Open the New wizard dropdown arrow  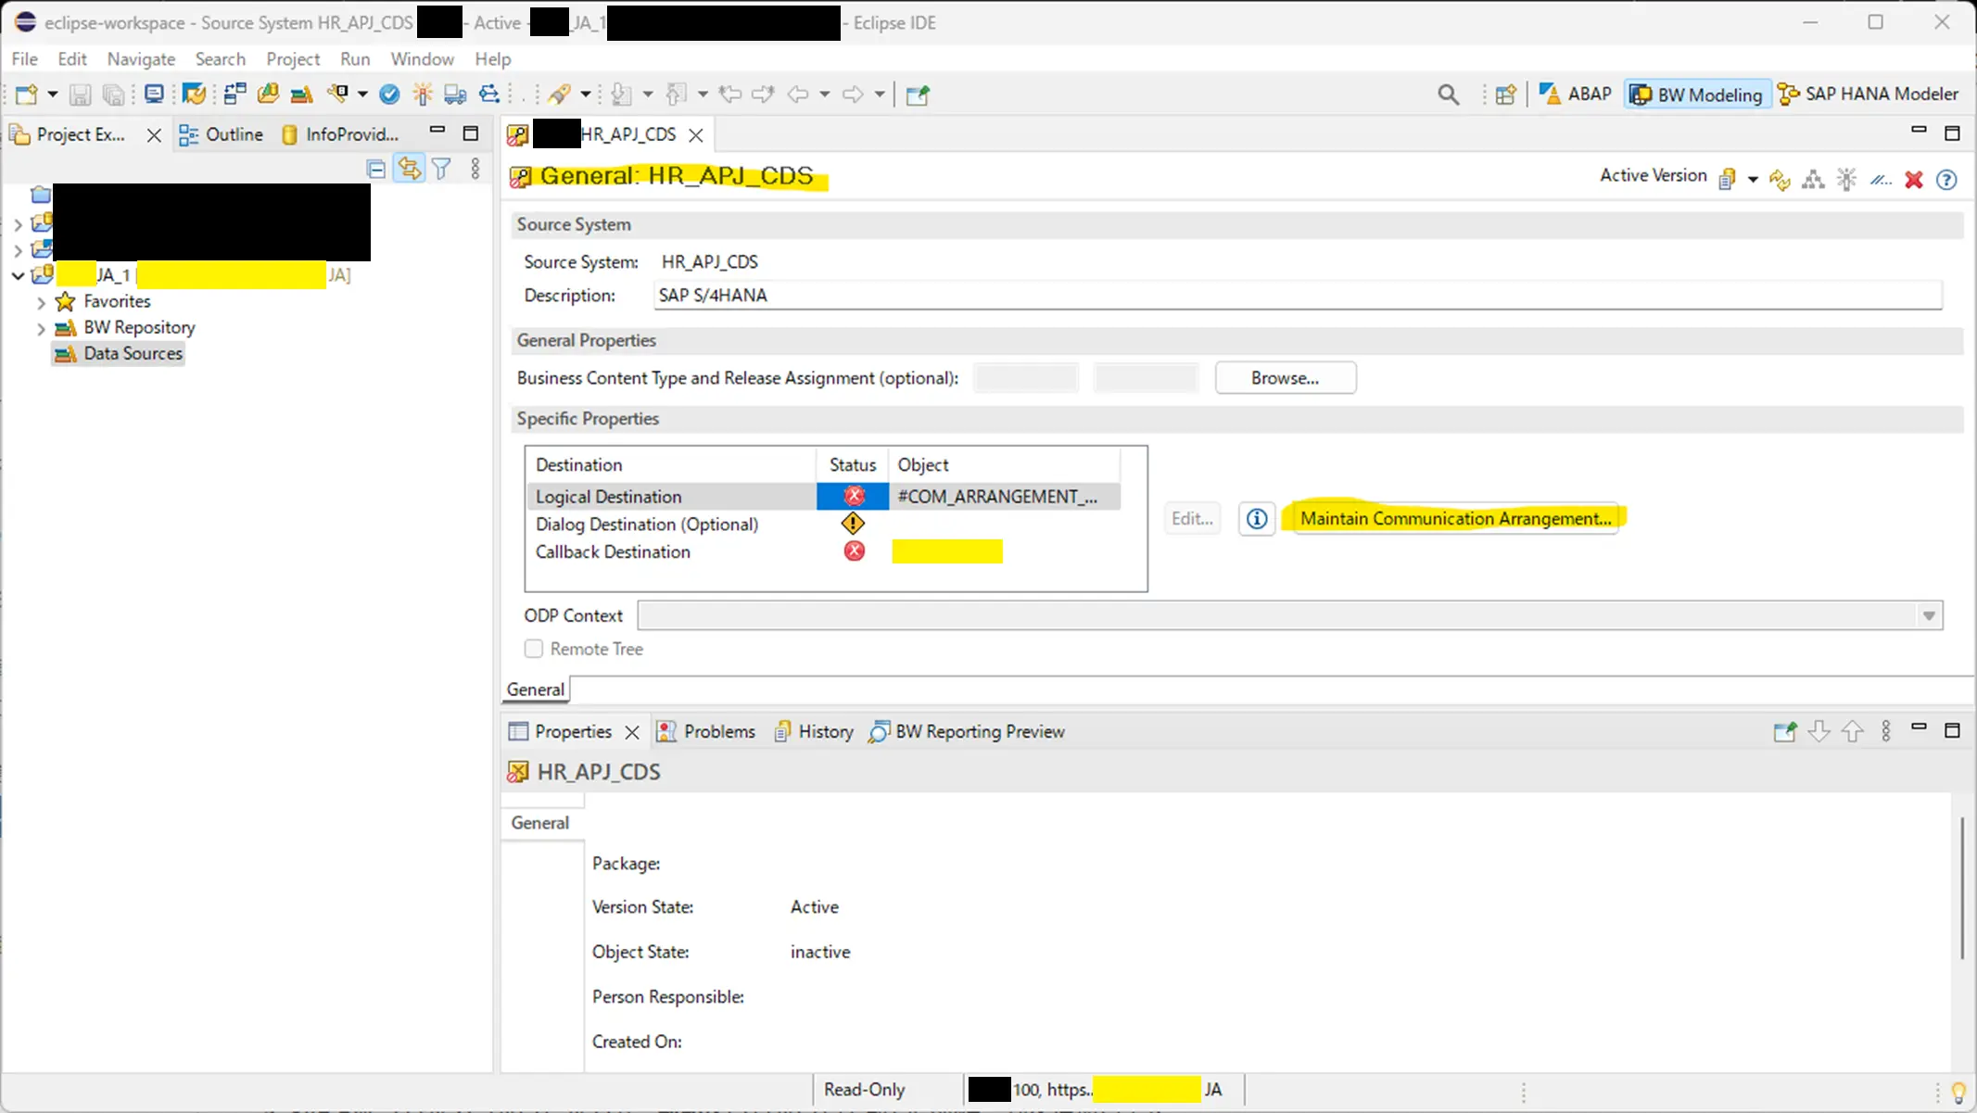click(x=53, y=95)
